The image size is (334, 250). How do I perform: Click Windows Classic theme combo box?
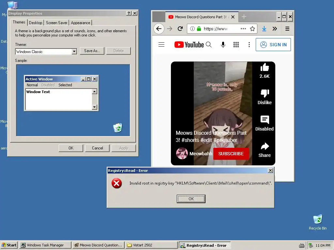(x=46, y=51)
